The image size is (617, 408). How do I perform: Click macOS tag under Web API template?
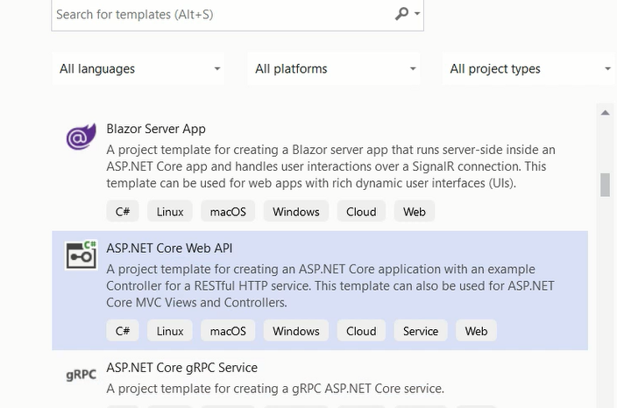click(228, 331)
